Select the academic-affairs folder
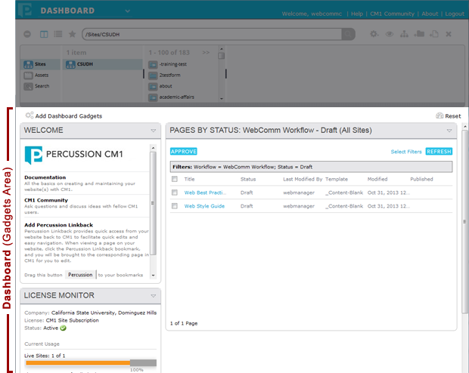The height and width of the screenshot is (373, 469). pyautogui.click(x=172, y=97)
